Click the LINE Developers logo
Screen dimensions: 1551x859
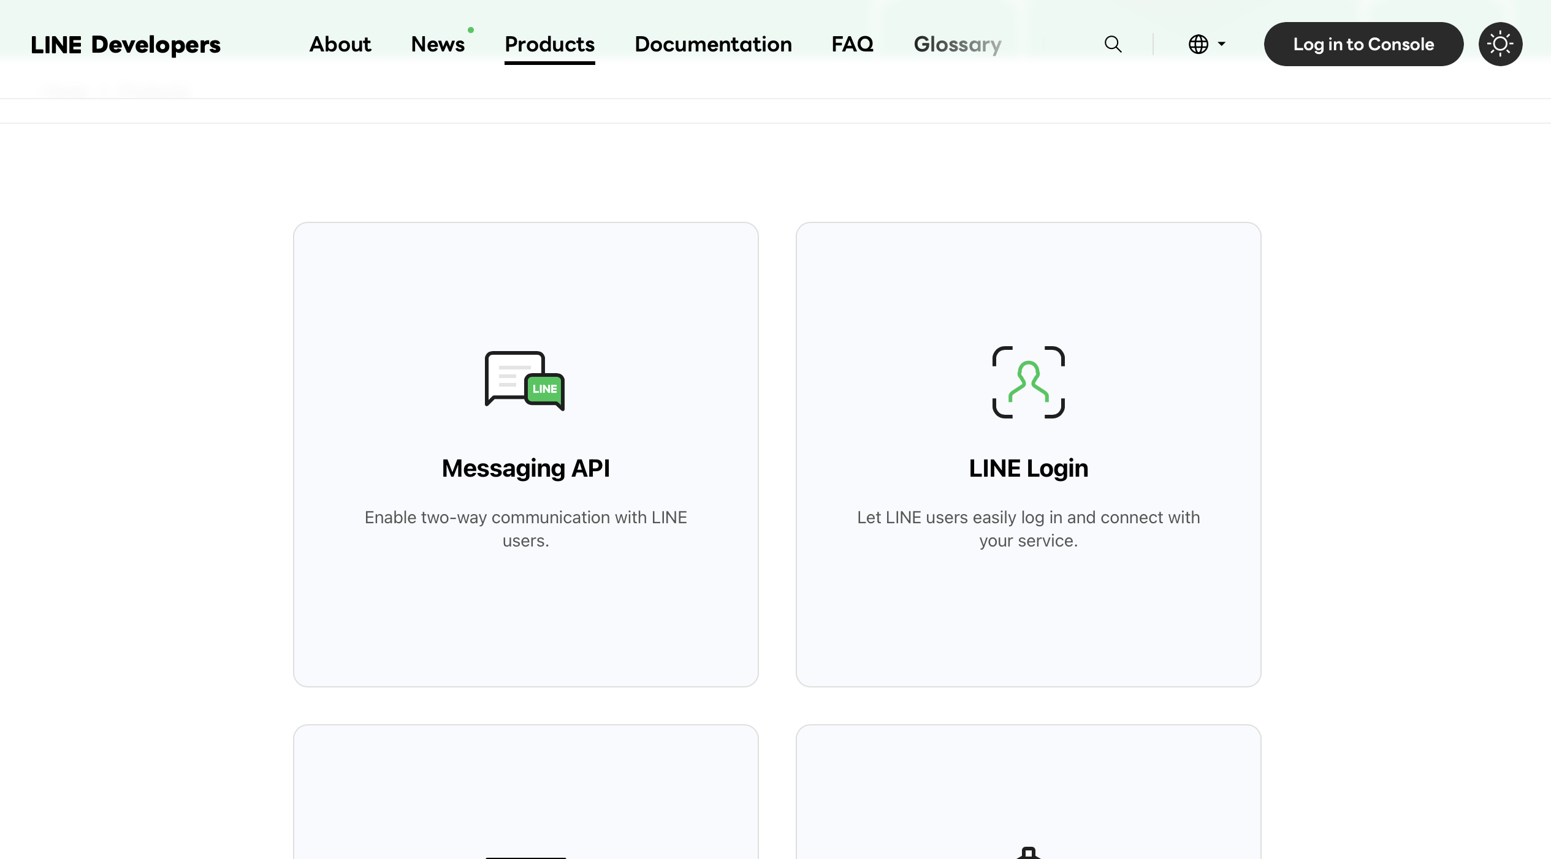(126, 44)
